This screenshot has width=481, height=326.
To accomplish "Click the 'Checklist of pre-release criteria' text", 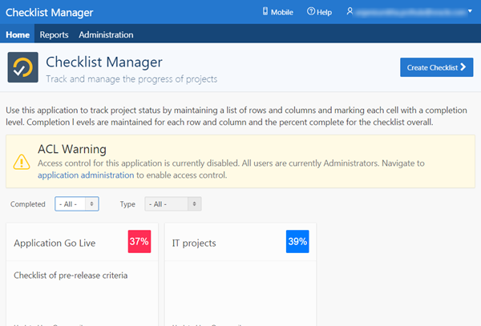I will click(x=71, y=276).
